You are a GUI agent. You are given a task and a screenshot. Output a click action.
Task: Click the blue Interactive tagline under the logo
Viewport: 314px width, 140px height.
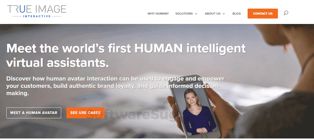[37, 16]
